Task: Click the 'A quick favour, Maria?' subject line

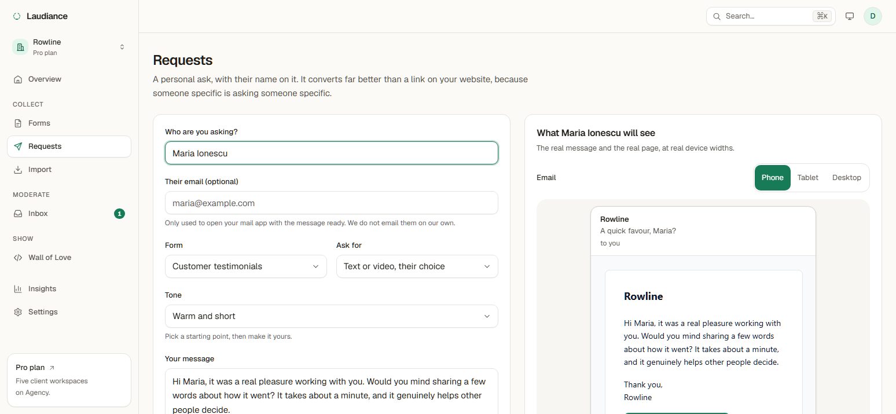Action: (638, 231)
